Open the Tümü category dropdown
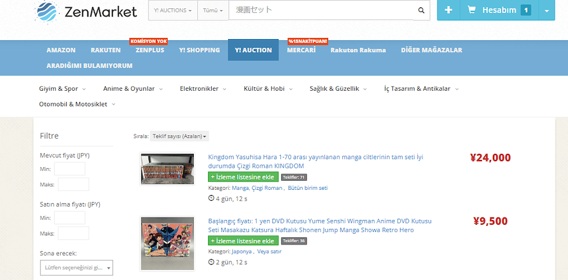The height and width of the screenshot is (280, 568). (x=213, y=10)
